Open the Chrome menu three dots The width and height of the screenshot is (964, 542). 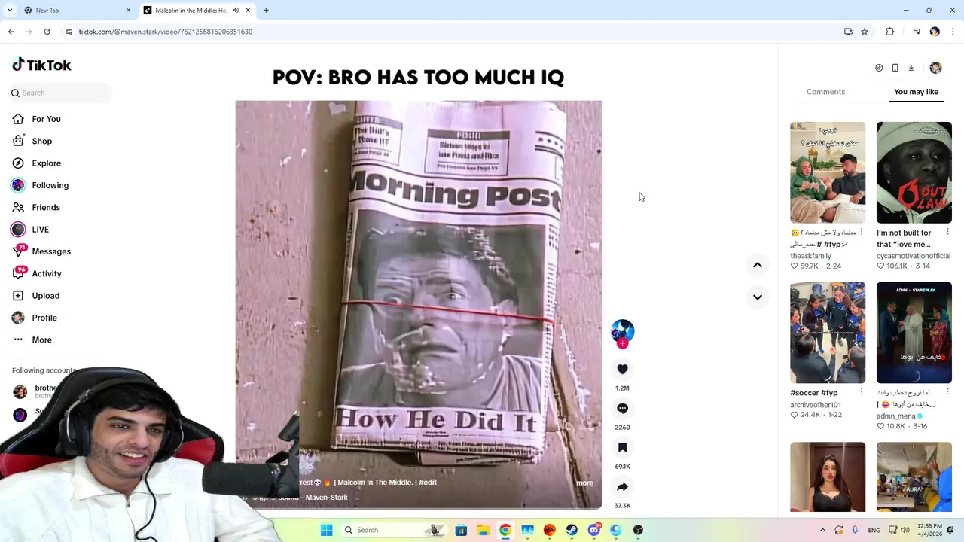(953, 32)
